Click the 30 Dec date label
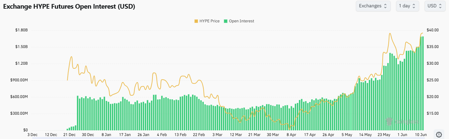This screenshot has height=139, width=449. tap(88, 135)
